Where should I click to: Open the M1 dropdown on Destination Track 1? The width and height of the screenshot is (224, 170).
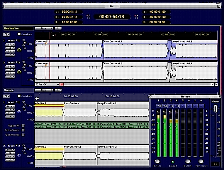point(10,51)
